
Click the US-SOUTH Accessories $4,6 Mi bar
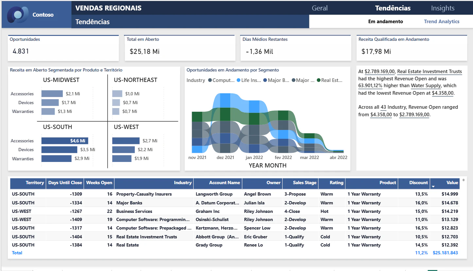pyautogui.click(x=64, y=141)
